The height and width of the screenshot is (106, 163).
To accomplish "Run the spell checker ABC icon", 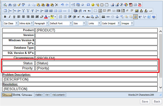I will pos(24,5).
